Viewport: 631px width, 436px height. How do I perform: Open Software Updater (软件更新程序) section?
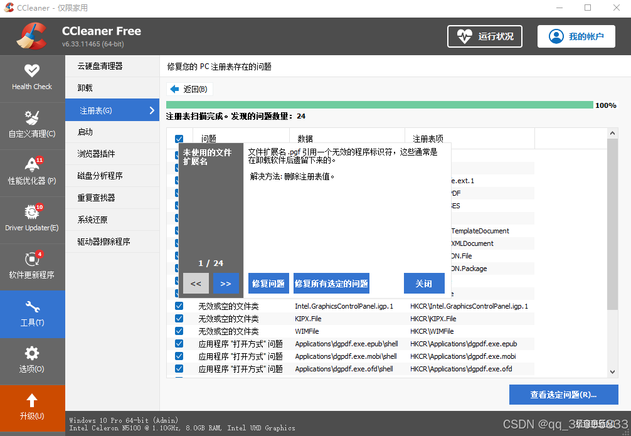(32, 266)
